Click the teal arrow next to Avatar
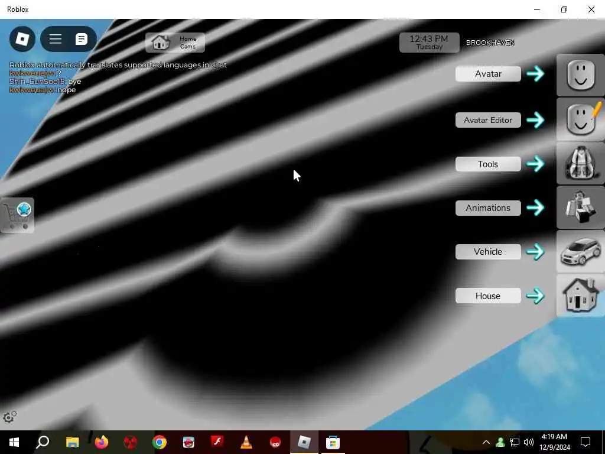605x454 pixels. (535, 74)
